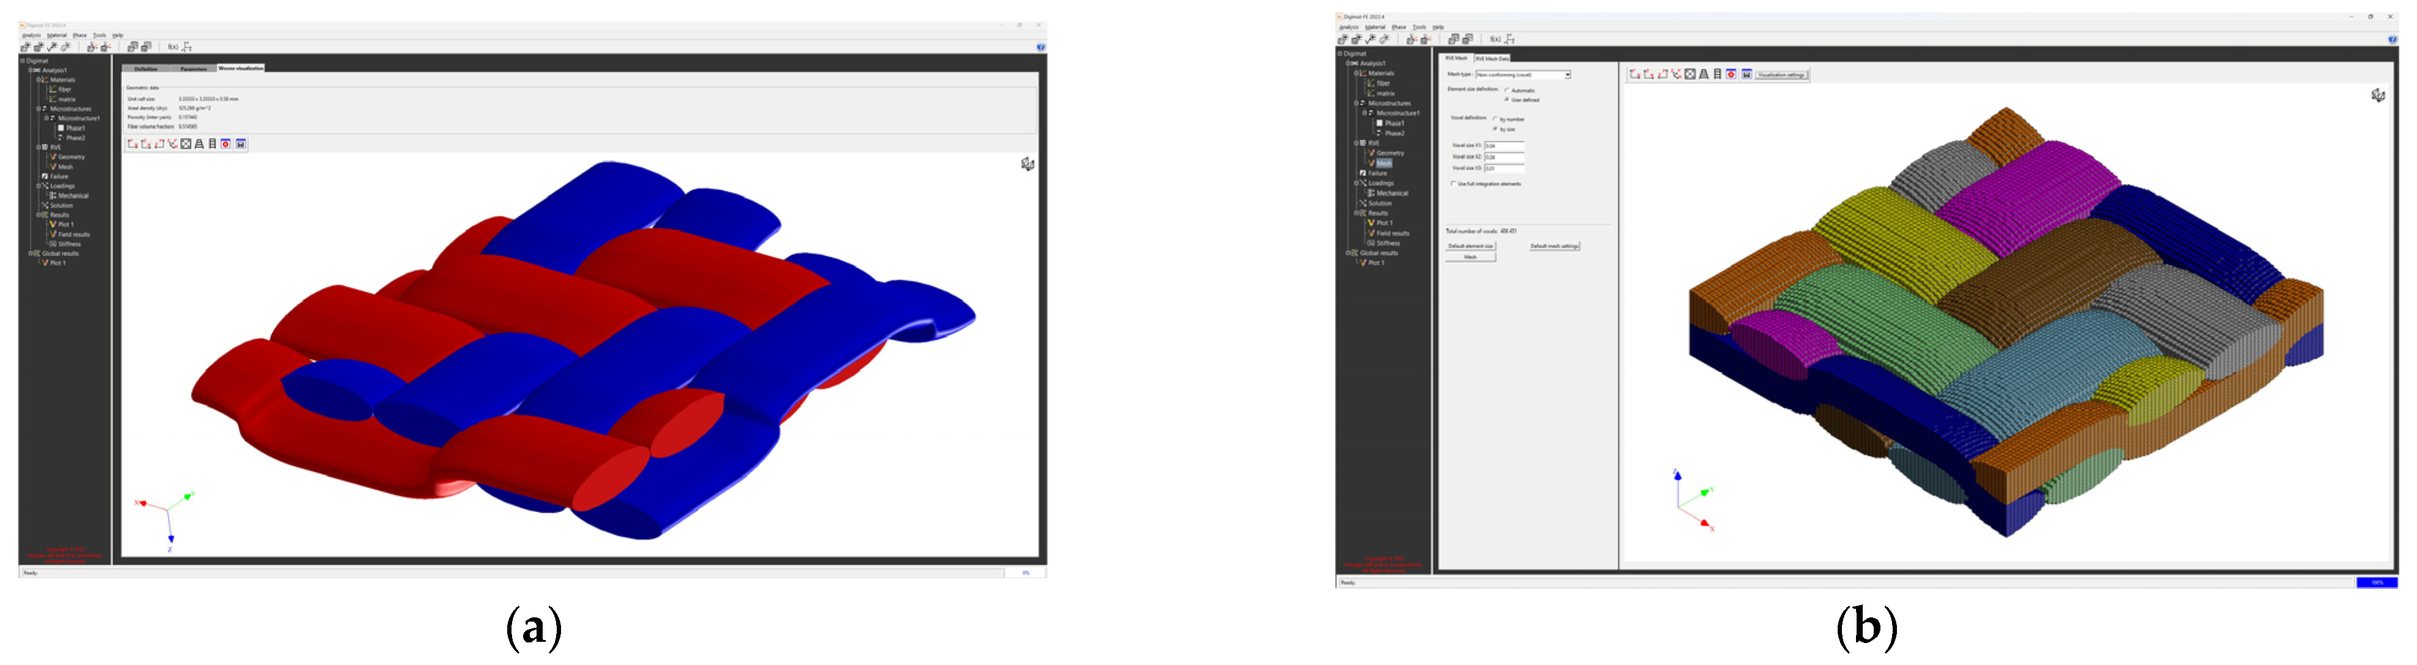The image size is (2417, 665).
Task: Switch to the Parameters tab
Action: 193,68
